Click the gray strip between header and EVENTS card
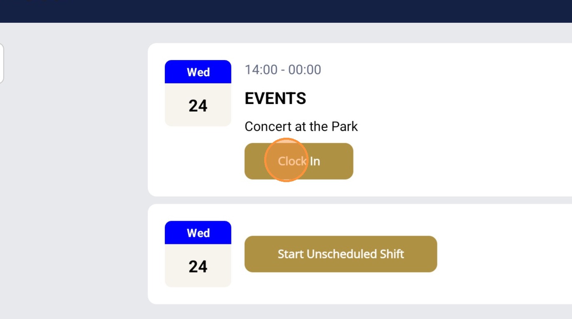Image resolution: width=572 pixels, height=319 pixels. pos(360,33)
